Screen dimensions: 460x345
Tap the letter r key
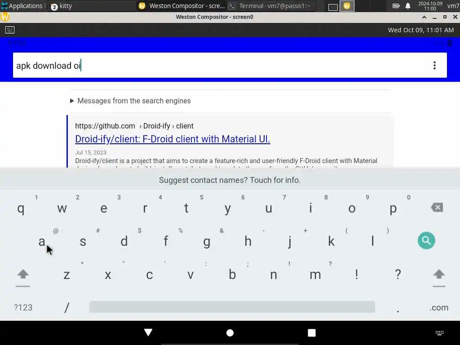click(145, 209)
